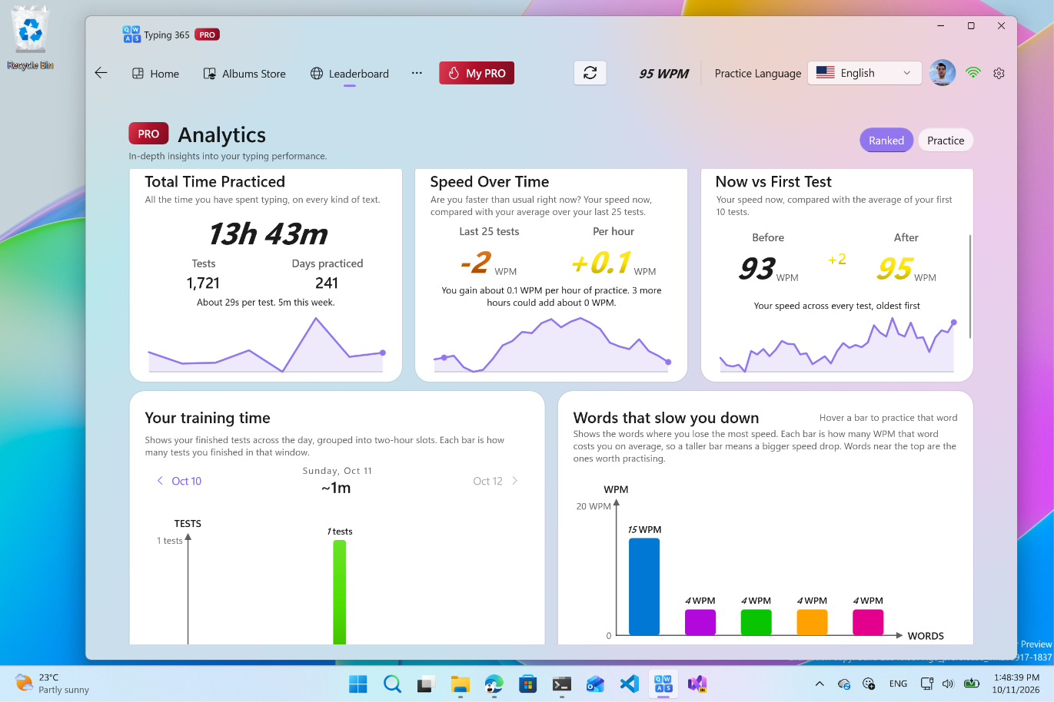Open File Explorer from the taskbar
Viewport: 1054px width, 702px height.
[460, 684]
